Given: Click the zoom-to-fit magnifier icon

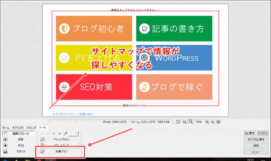Looking at the screenshot, I should (191, 122).
